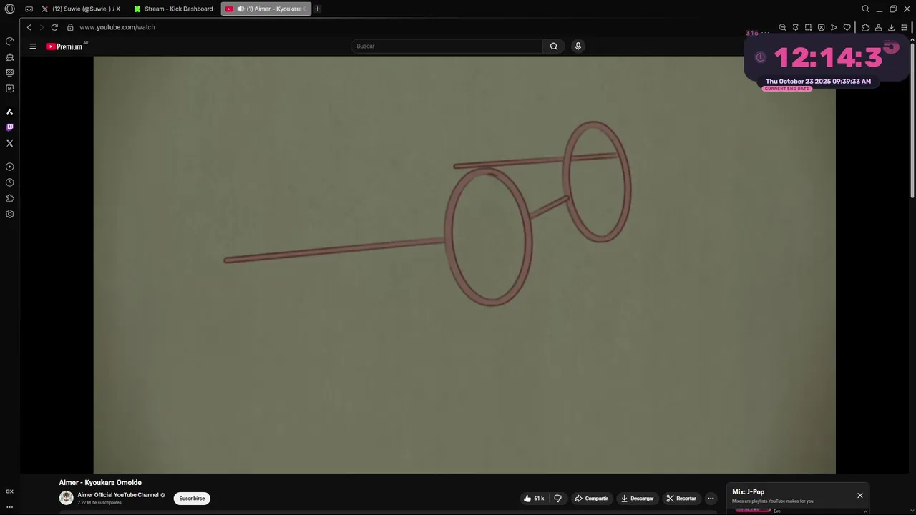916x515 pixels.
Task: Click the Buscar search field
Action: tap(447, 46)
